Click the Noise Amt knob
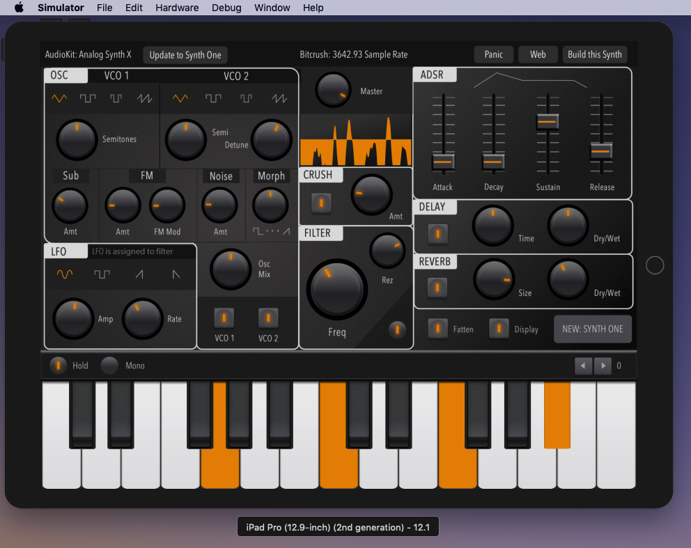This screenshot has width=691, height=548. point(219,205)
